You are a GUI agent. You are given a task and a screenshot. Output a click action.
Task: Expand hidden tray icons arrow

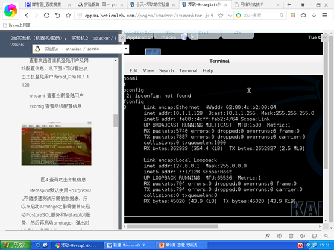(x=308, y=246)
